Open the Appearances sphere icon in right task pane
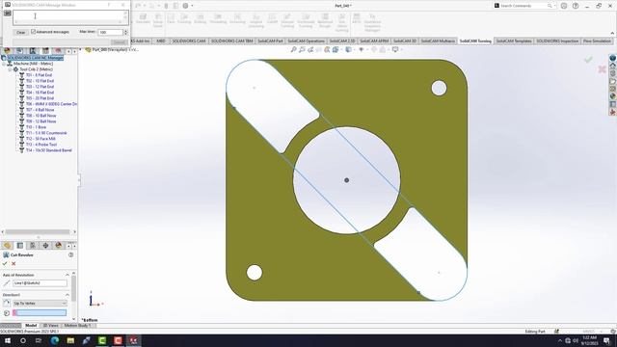Screen dimensions: 617x347 [613, 96]
